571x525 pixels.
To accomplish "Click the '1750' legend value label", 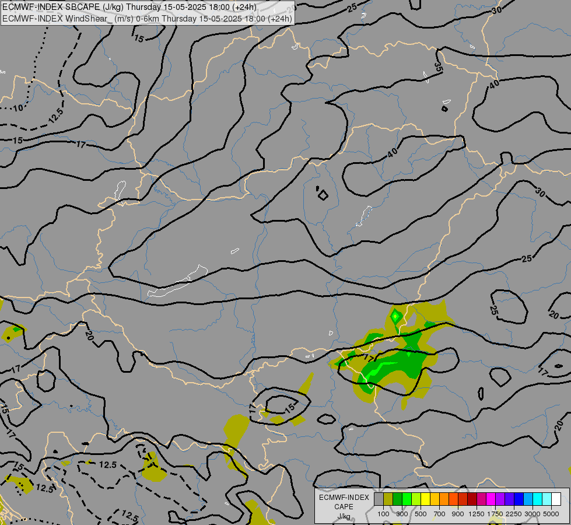I will tap(495, 514).
